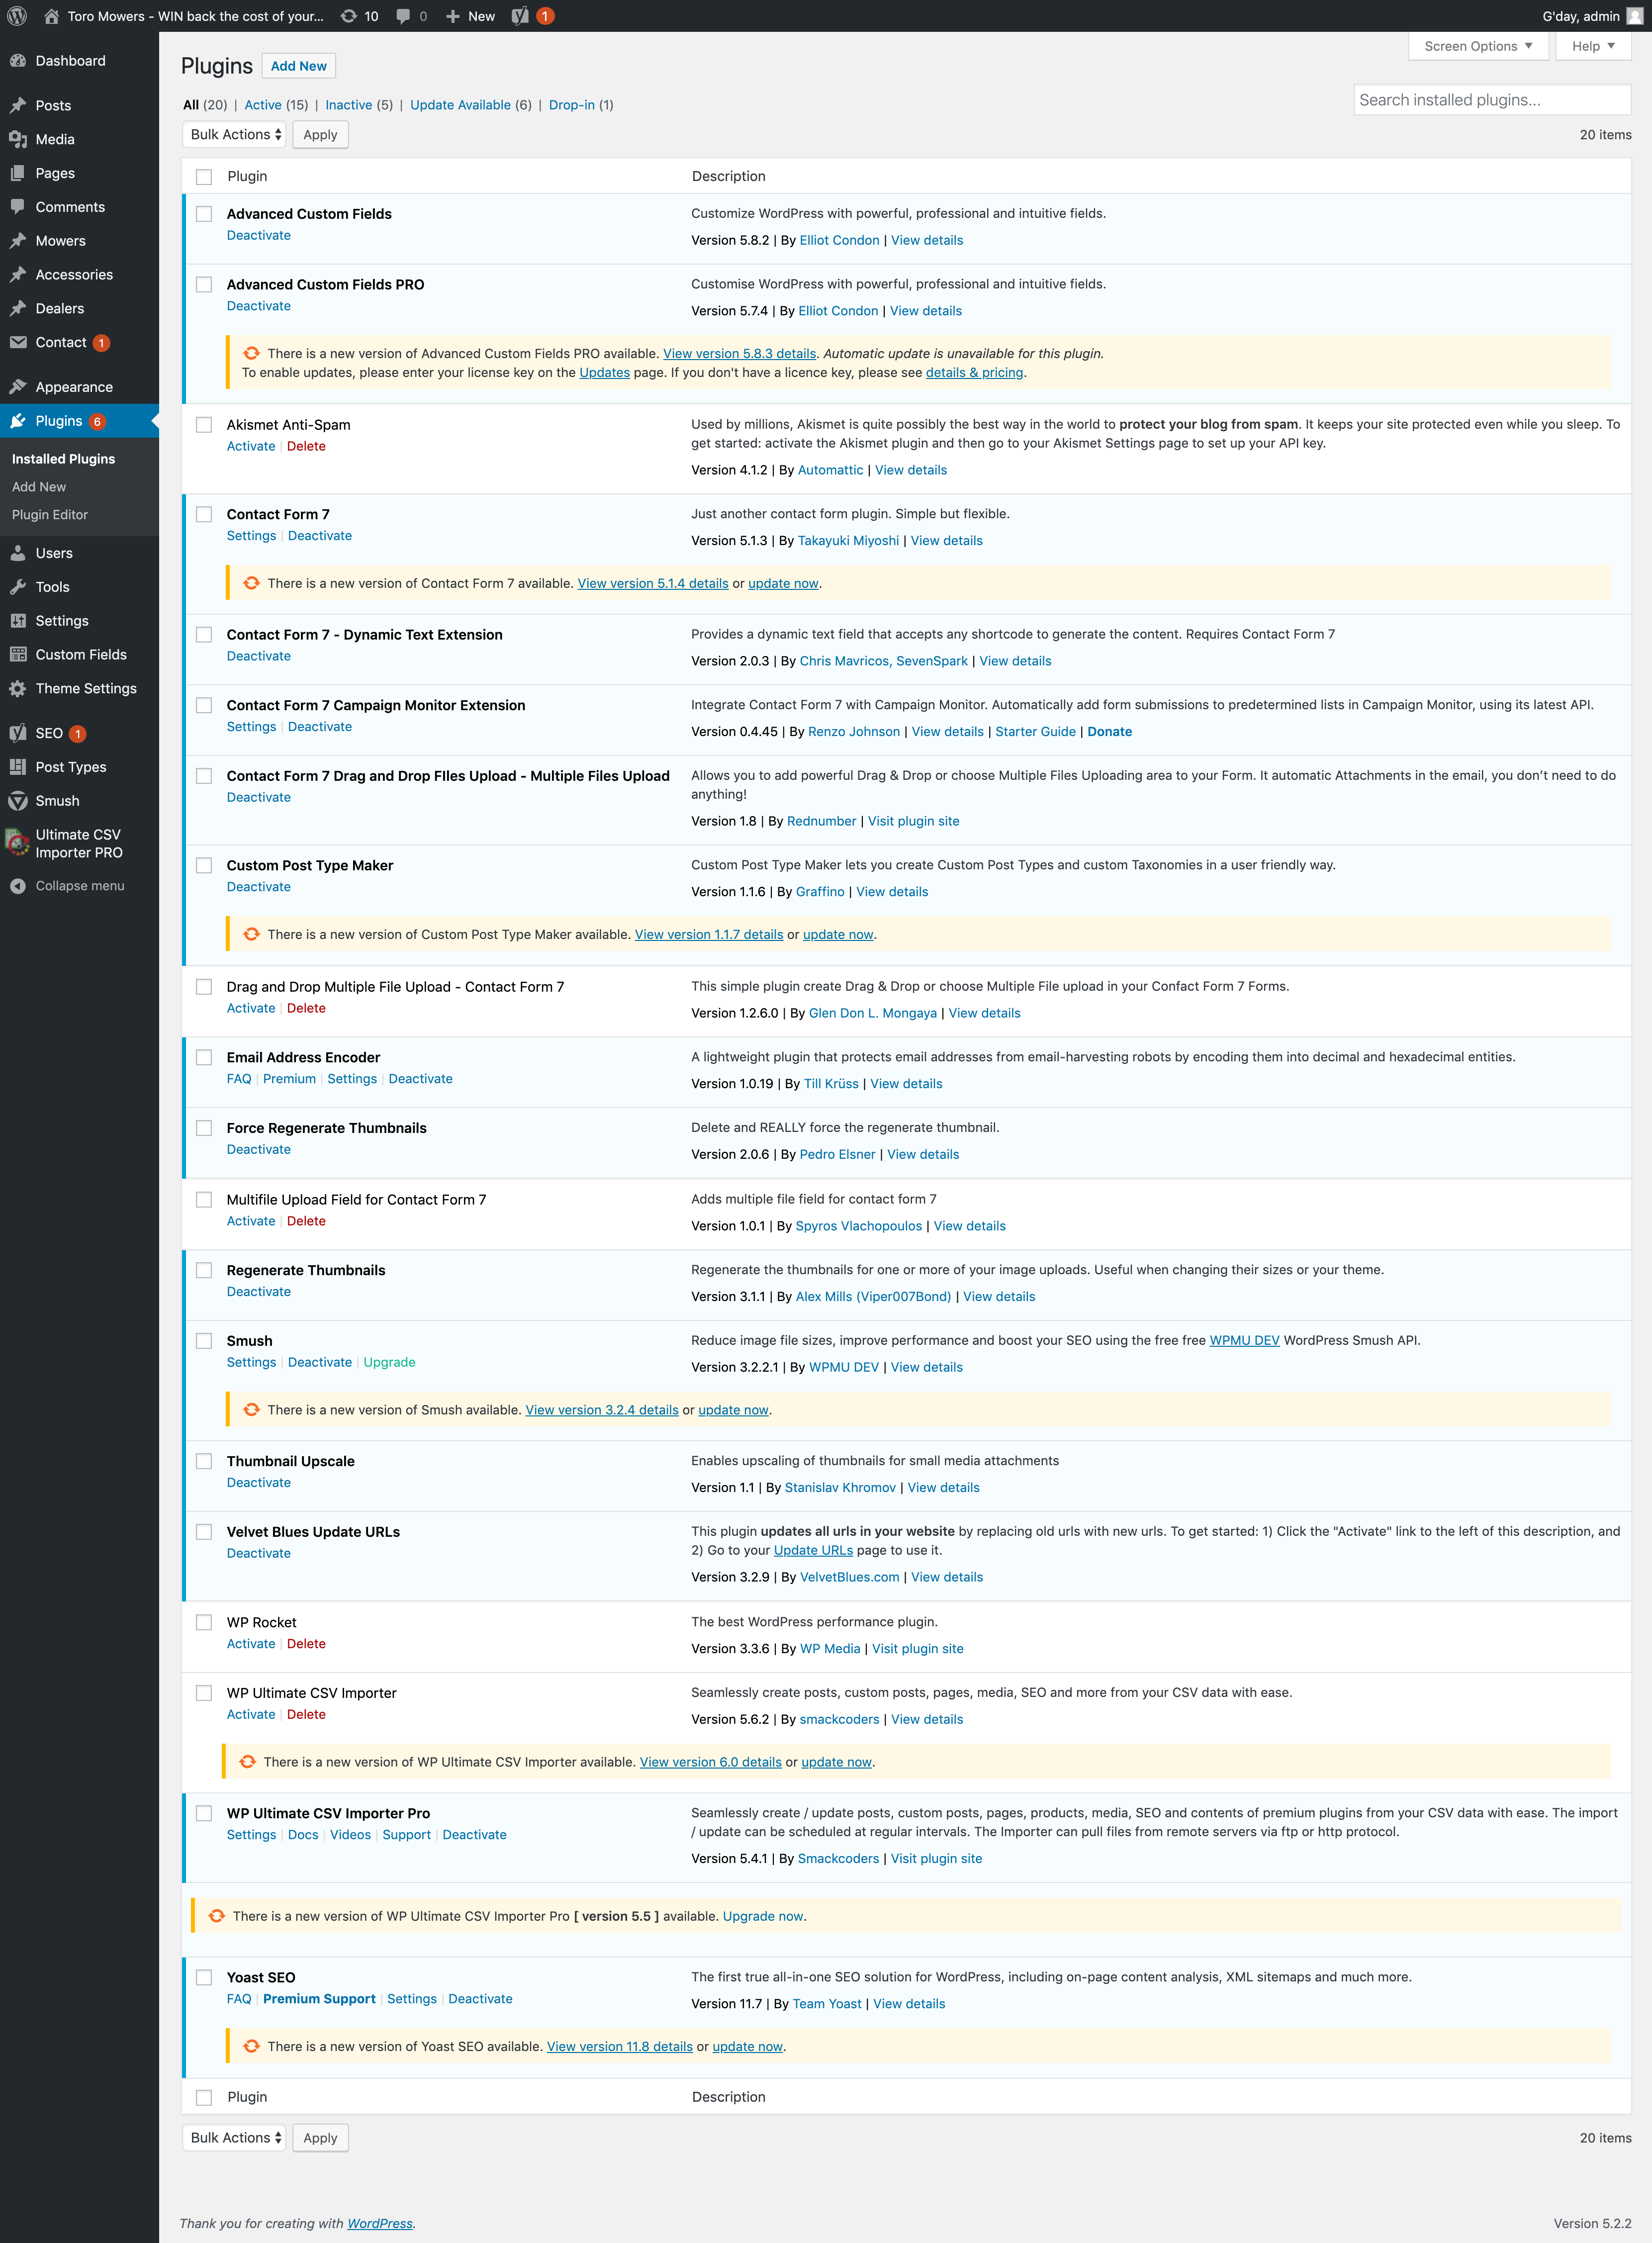Click Upgrade now for CSV Importer Pro

[x=763, y=1916]
